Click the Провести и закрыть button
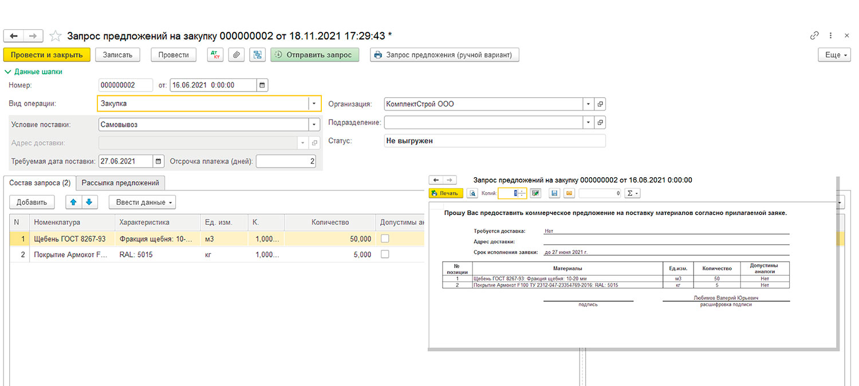Image resolution: width=859 pixels, height=386 pixels. [47, 55]
